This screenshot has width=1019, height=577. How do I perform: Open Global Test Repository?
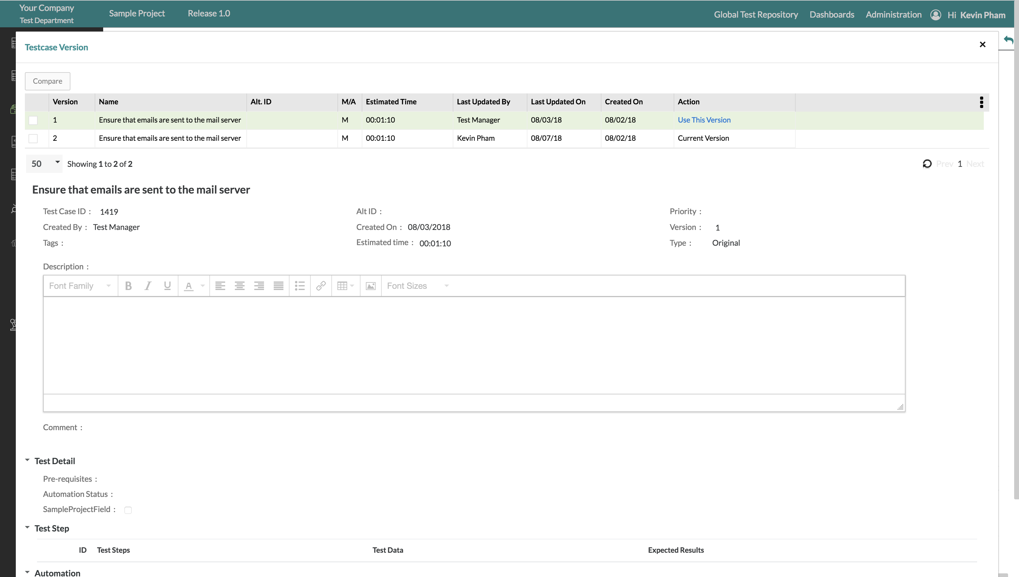click(x=756, y=15)
